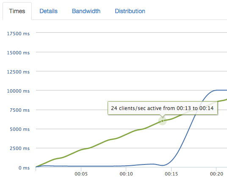Open the Details tab
This screenshot has height=184, width=227.
pos(49,11)
